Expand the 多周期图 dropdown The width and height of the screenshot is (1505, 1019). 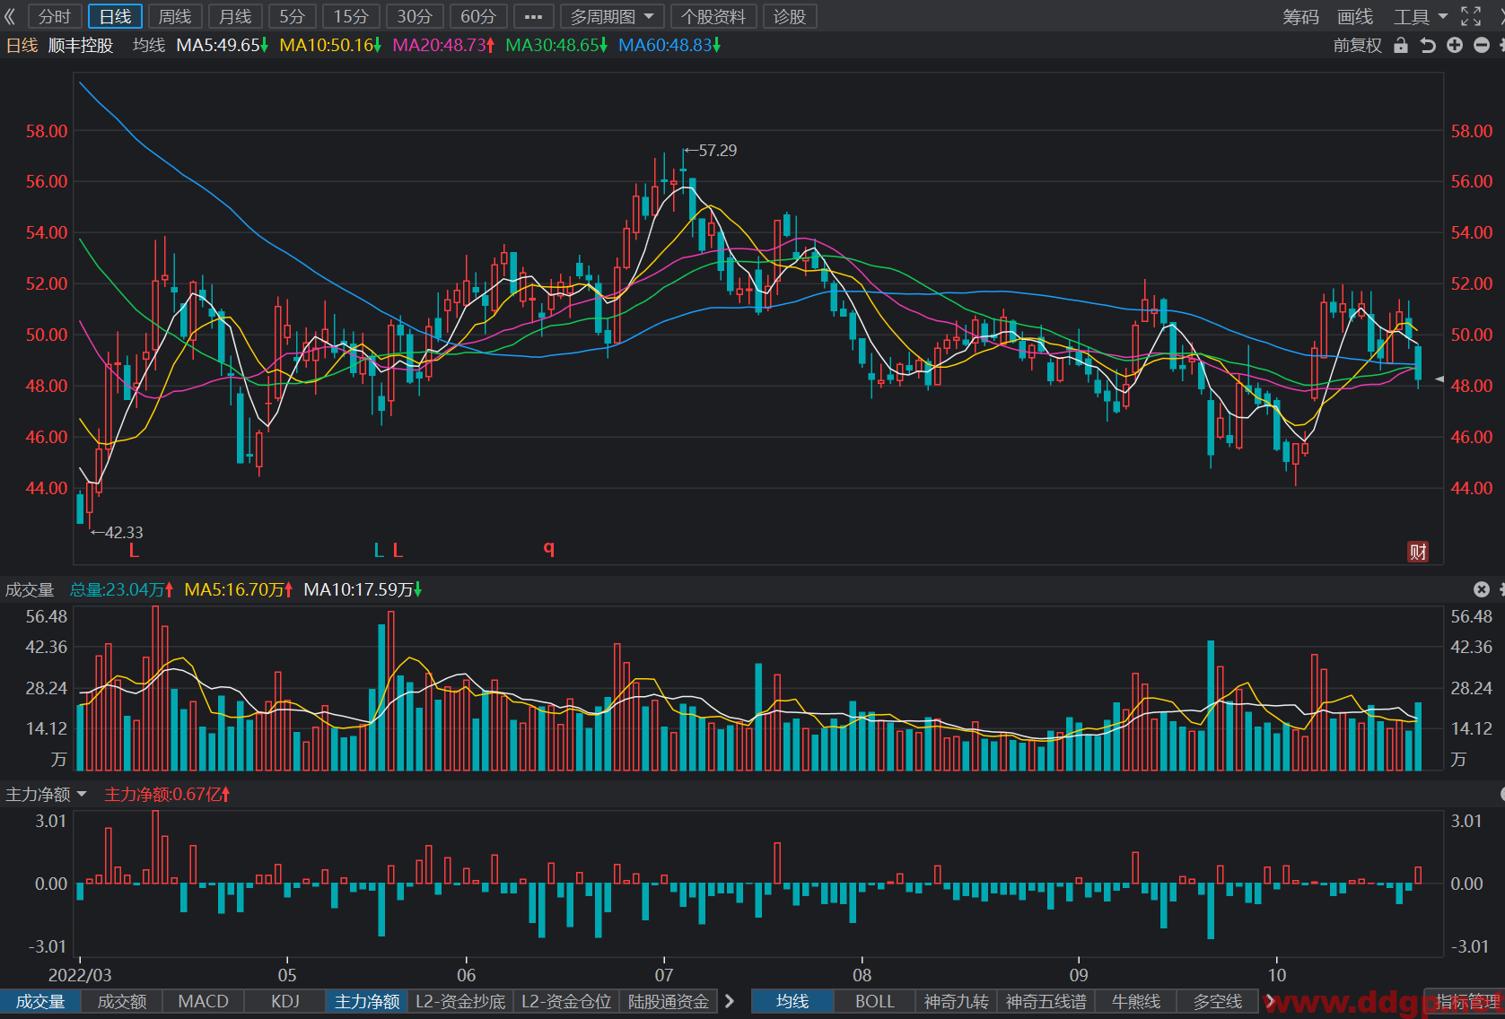[612, 16]
